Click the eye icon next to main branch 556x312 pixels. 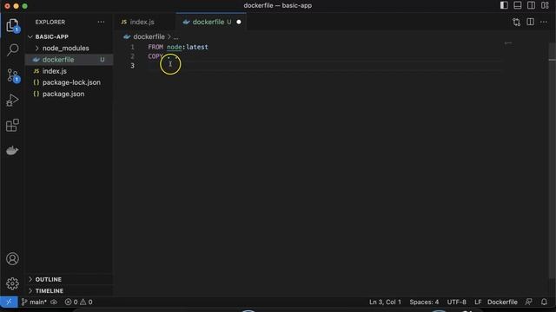(54, 302)
